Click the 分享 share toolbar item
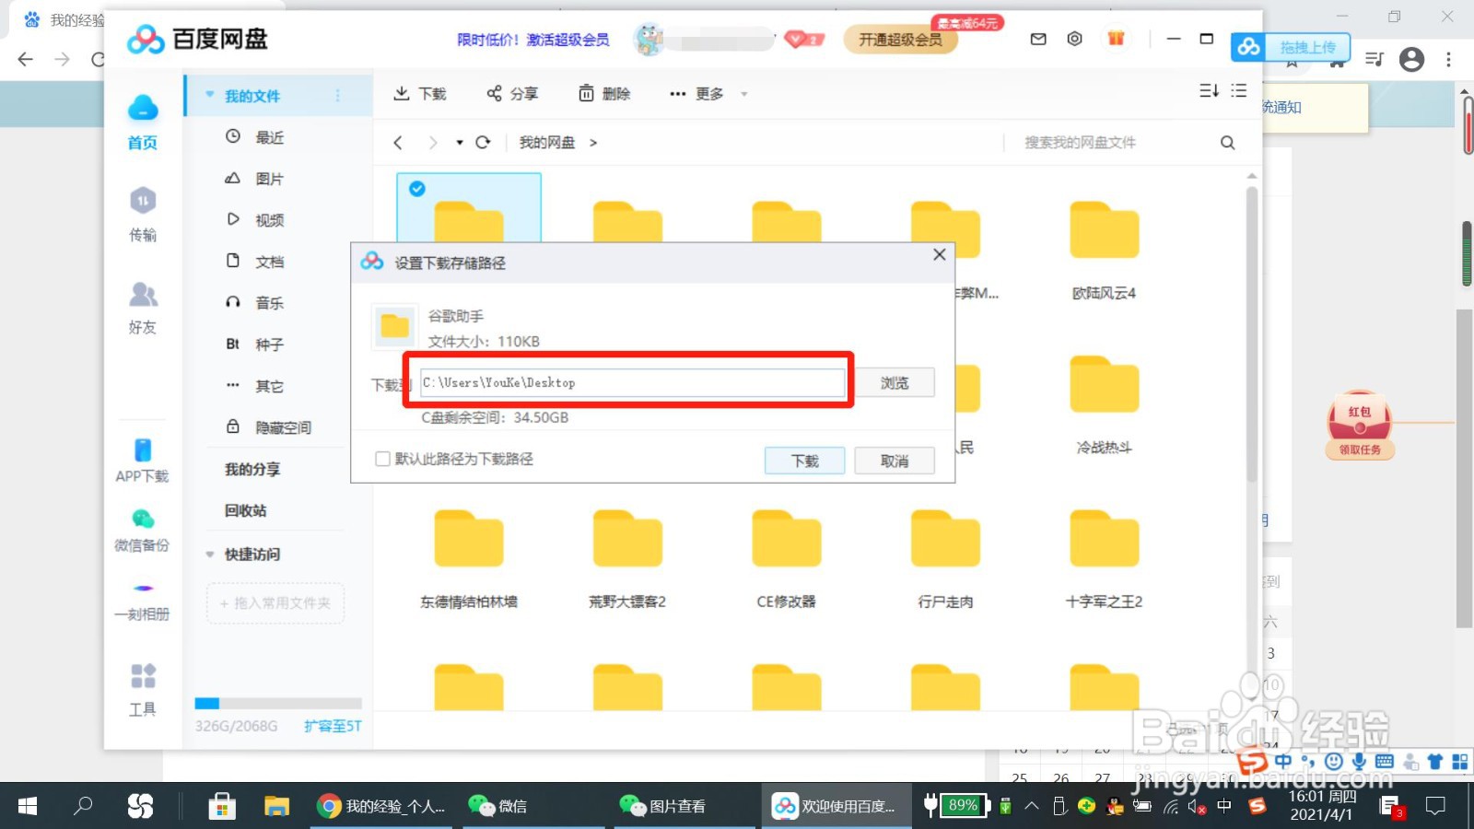1474x829 pixels. tap(512, 93)
